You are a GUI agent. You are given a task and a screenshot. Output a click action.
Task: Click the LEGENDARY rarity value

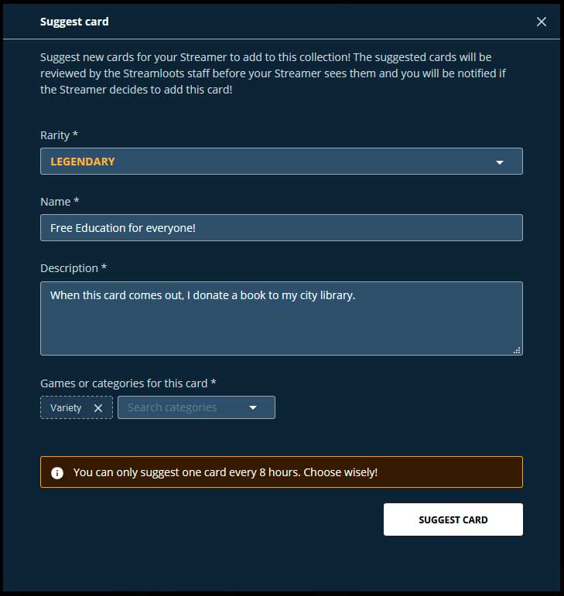(83, 162)
